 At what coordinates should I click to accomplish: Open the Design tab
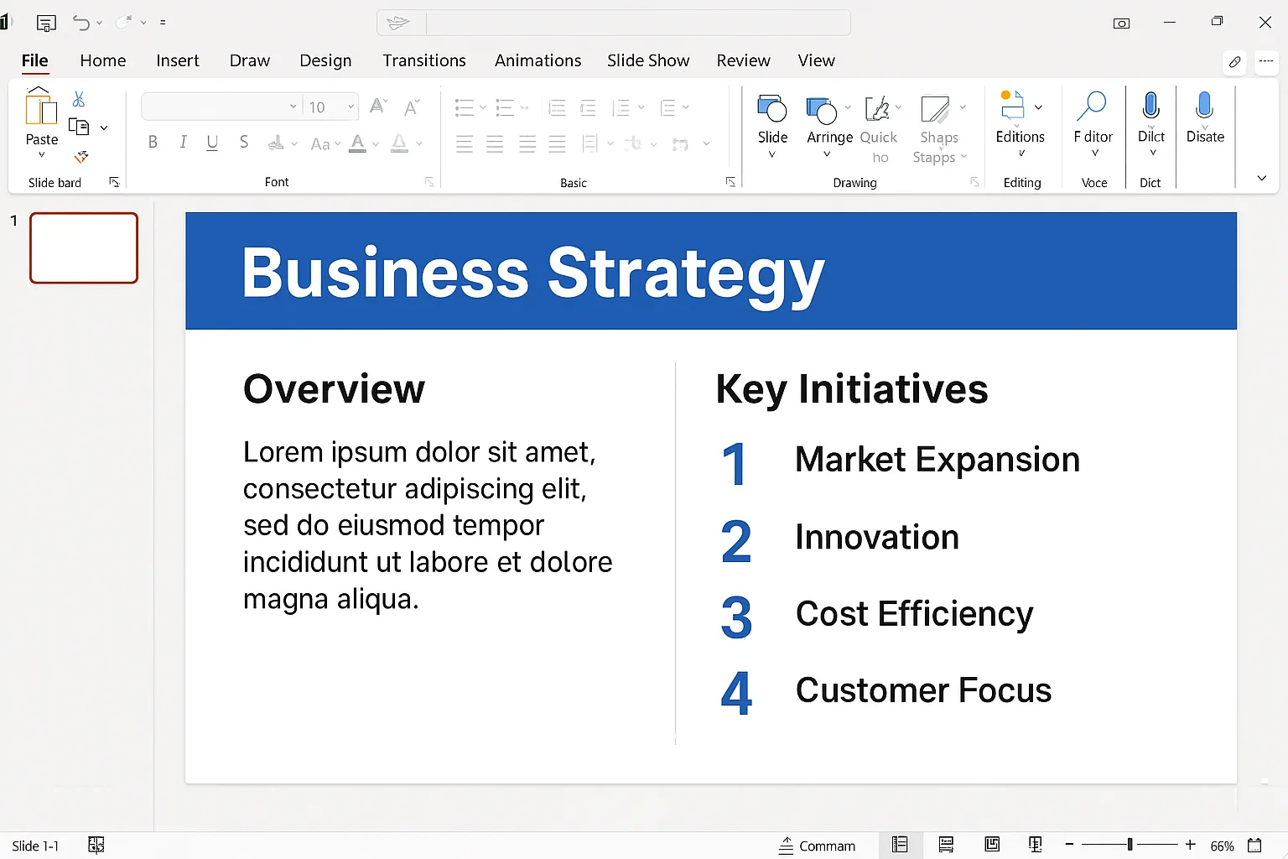pos(325,60)
